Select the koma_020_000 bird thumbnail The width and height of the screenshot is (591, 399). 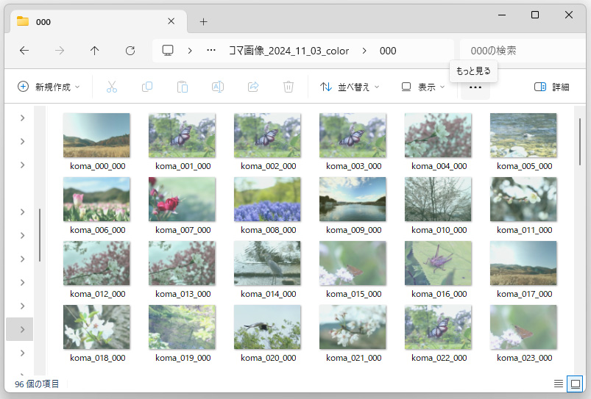click(267, 327)
